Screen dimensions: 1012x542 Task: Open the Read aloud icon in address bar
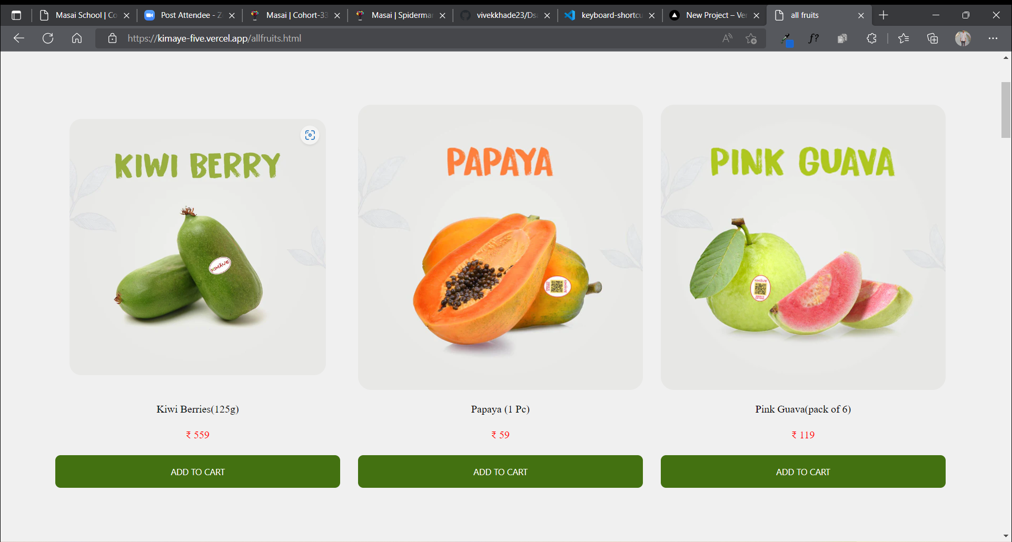pyautogui.click(x=727, y=38)
